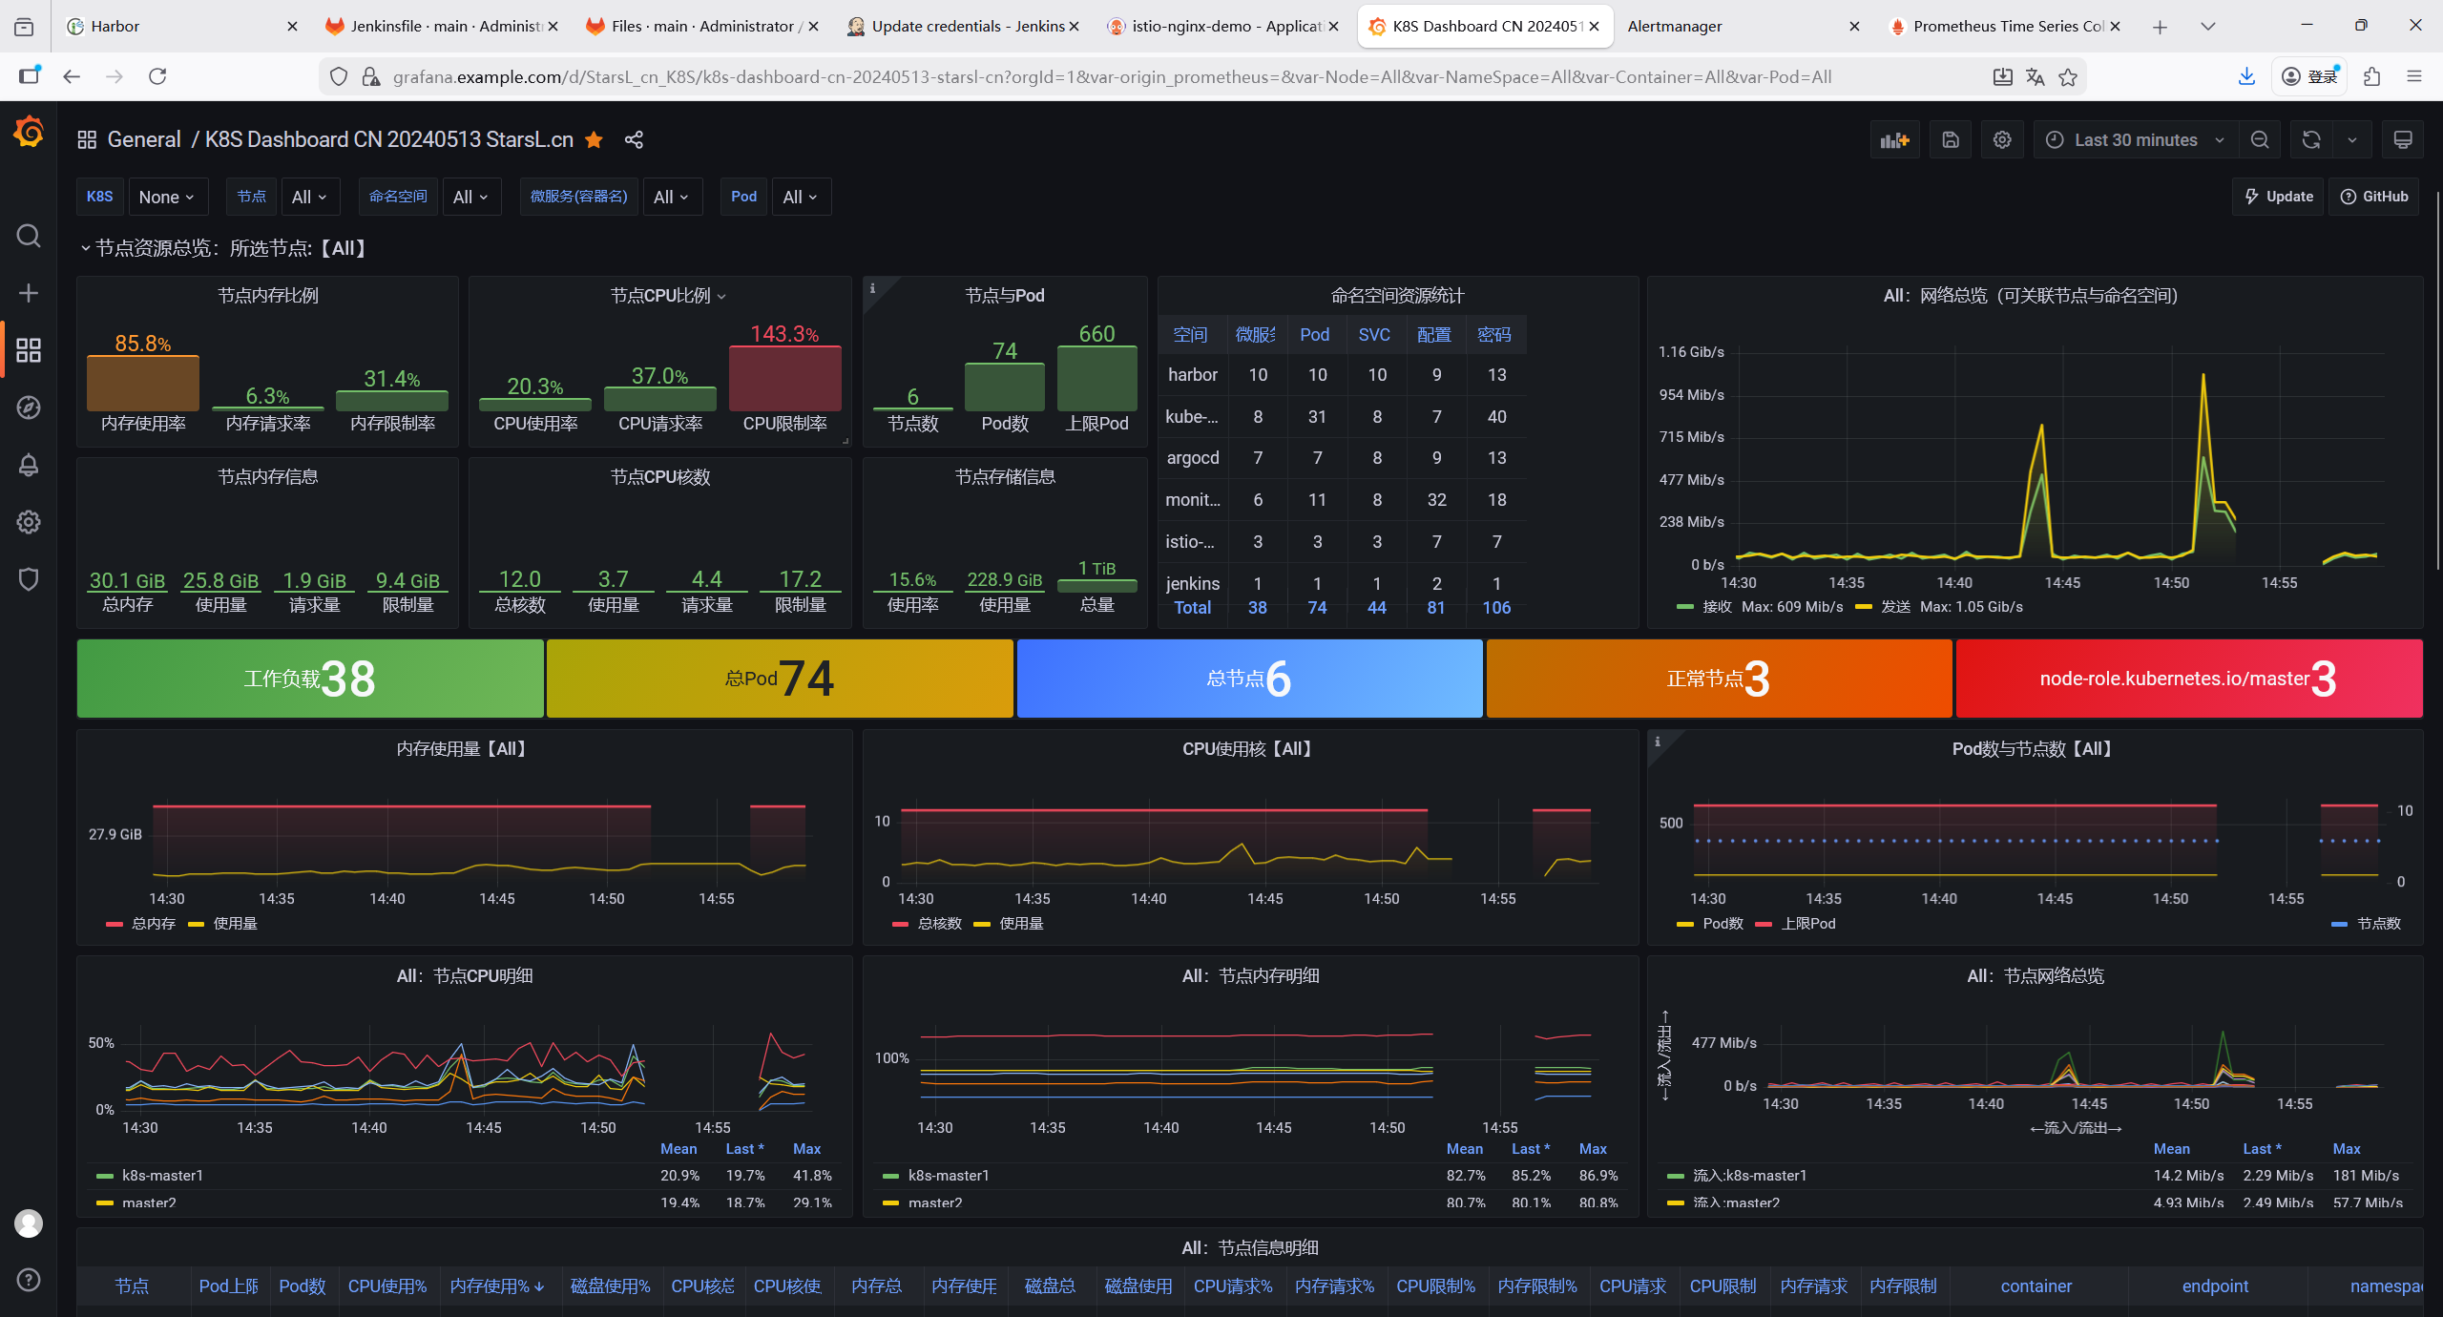Open the Alerting bell in sidebar
The width and height of the screenshot is (2443, 1317).
(29, 465)
